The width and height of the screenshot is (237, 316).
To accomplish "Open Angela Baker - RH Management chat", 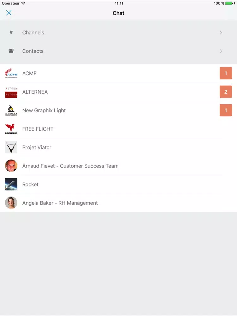I will 118,203.
